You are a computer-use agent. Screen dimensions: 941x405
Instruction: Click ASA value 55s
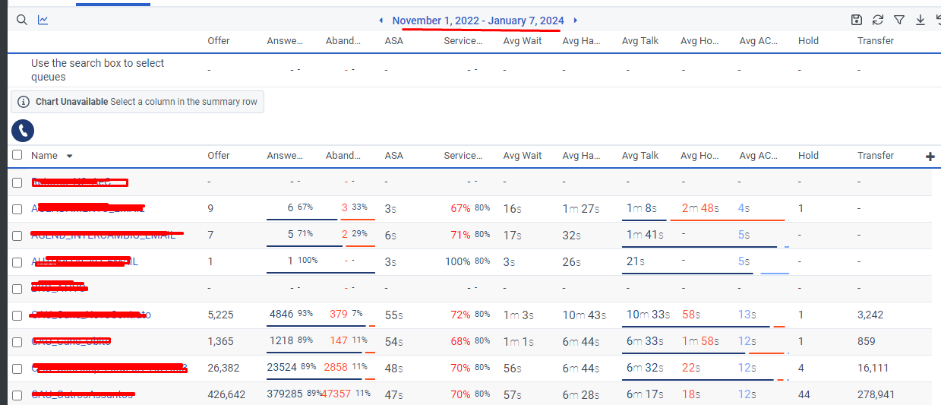click(x=393, y=315)
